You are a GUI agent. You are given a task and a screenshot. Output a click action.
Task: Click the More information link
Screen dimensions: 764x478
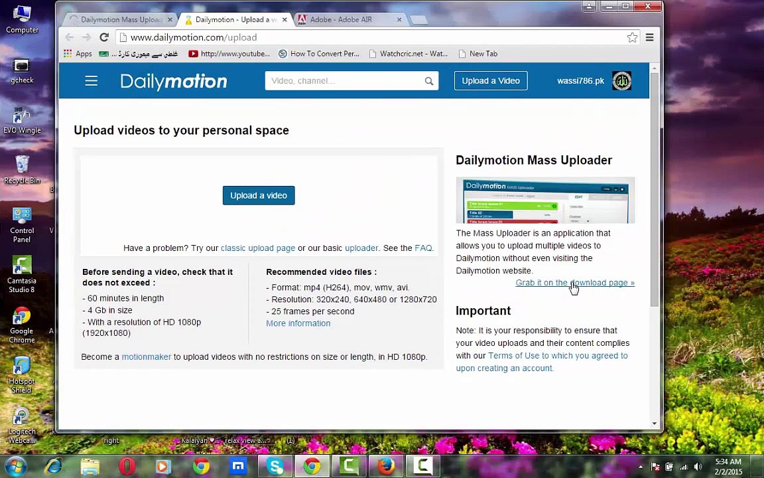click(x=298, y=323)
